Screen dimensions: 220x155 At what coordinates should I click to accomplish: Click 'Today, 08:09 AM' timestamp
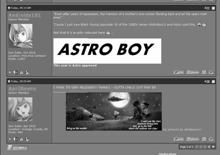coord(21,81)
